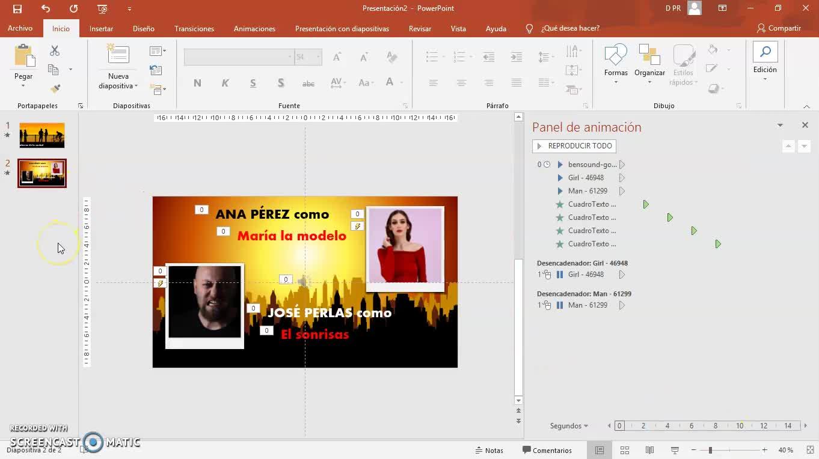Open the Animaciones ribbon tab
This screenshot has width=819, height=459.
(x=254, y=28)
